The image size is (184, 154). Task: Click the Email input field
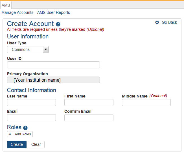(31, 118)
